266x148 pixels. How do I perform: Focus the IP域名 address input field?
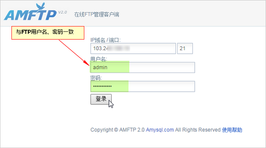[133, 49]
